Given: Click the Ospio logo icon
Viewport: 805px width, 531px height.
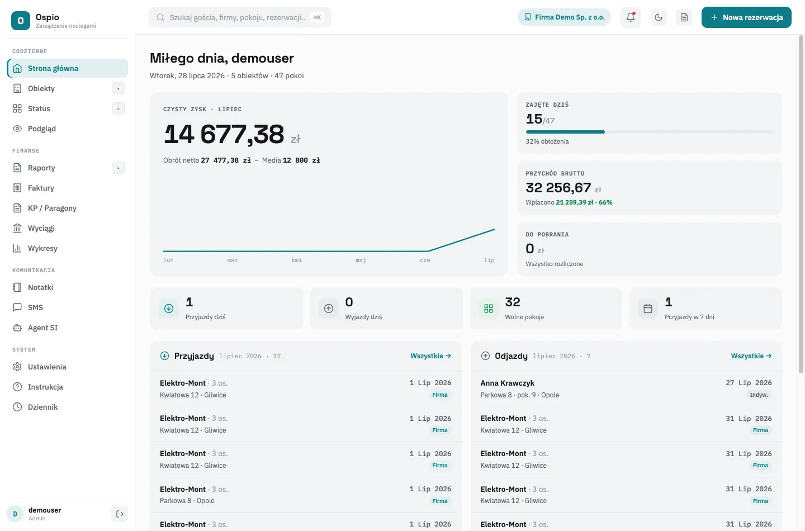Looking at the screenshot, I should tap(21, 21).
